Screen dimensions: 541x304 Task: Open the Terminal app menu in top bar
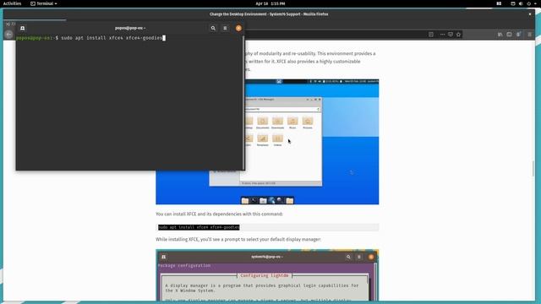[44, 3]
